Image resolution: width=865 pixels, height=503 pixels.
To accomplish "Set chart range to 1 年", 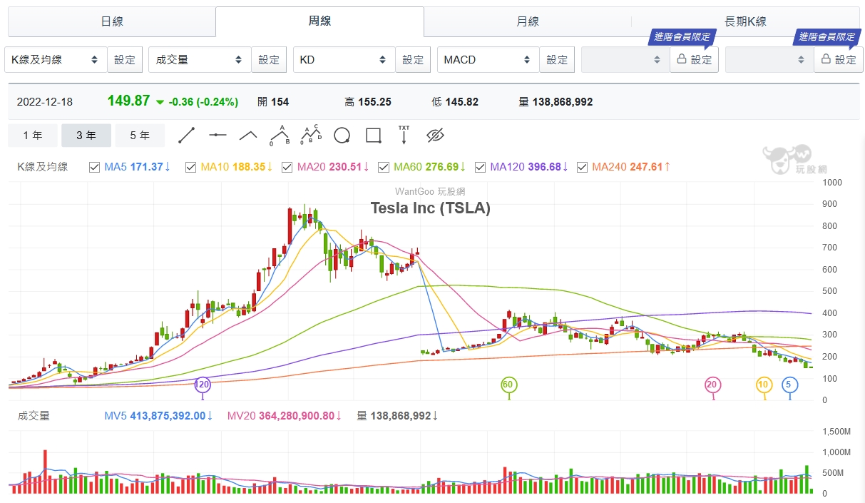I will tap(33, 136).
